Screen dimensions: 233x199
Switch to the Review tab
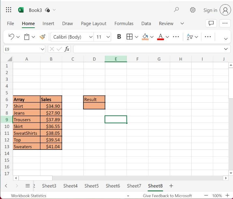tap(166, 23)
